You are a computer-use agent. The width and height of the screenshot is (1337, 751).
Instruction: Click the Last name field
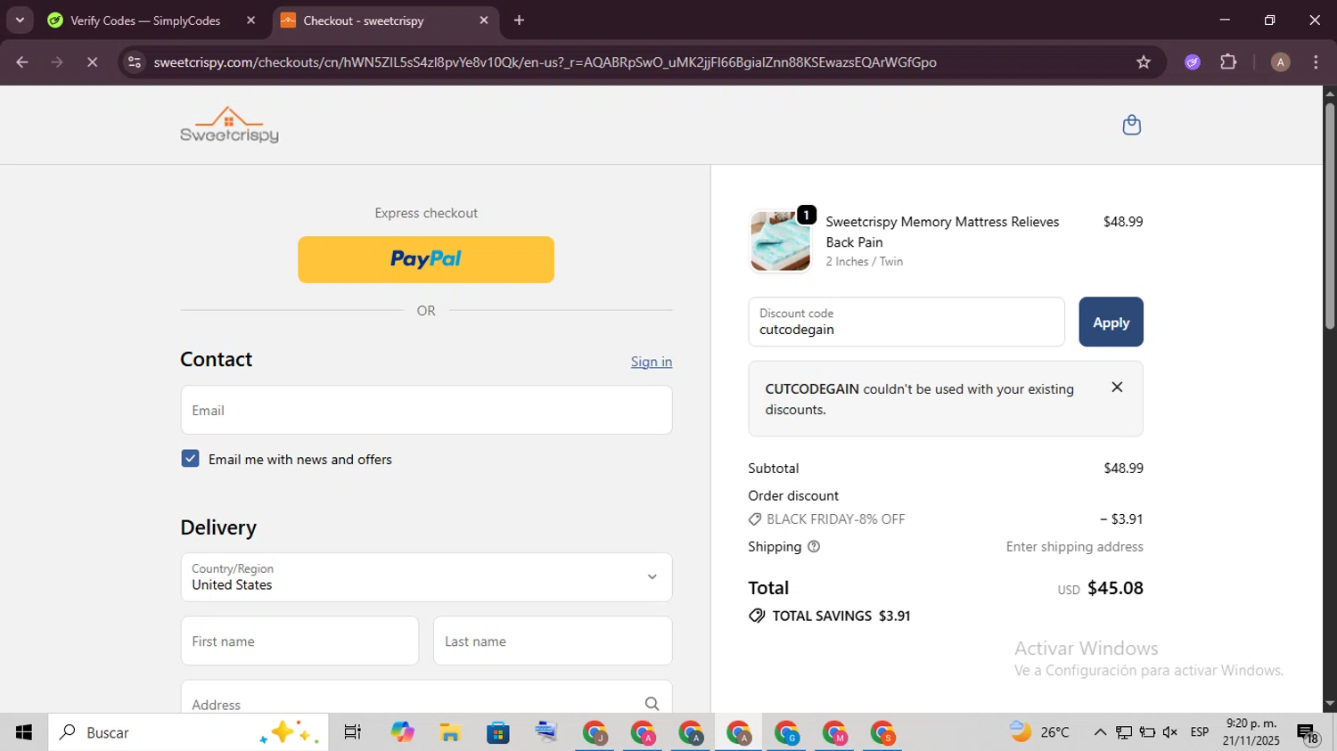pos(553,641)
